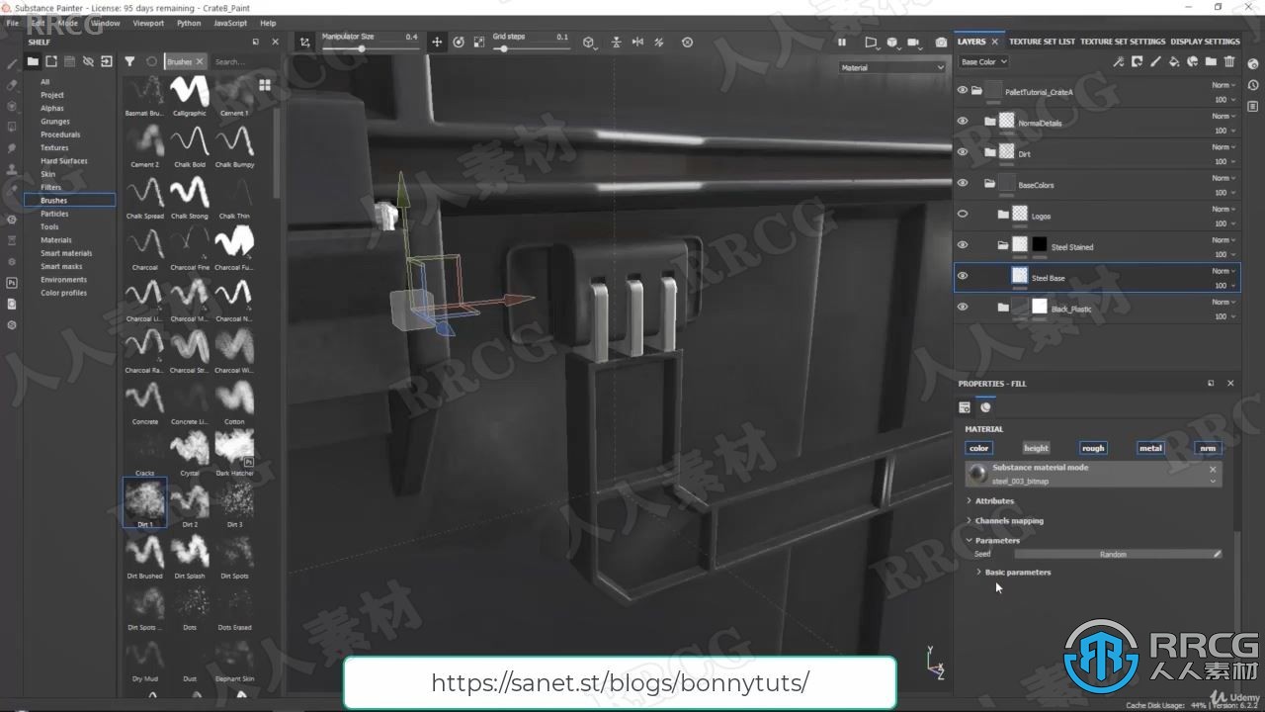Click the Random seed button
The width and height of the screenshot is (1265, 712).
(x=1113, y=555)
